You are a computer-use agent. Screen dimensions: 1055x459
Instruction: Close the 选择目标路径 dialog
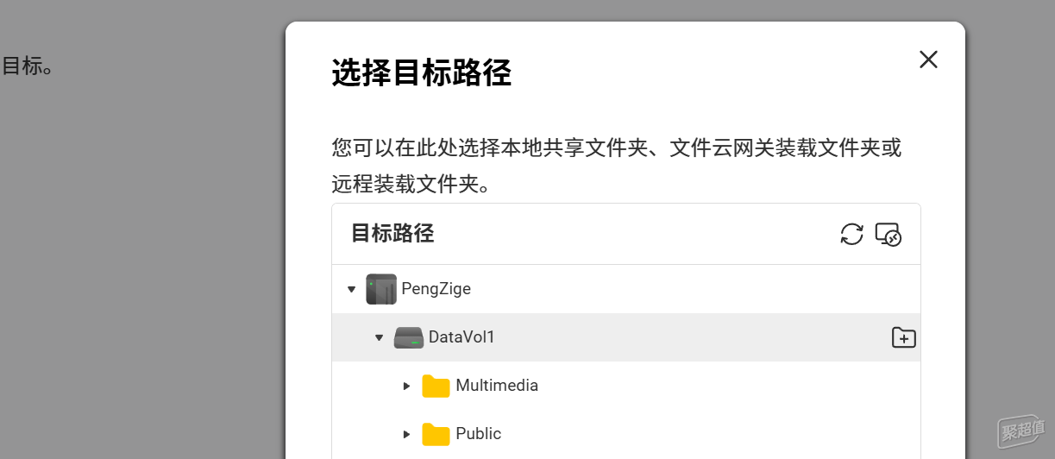tap(928, 60)
